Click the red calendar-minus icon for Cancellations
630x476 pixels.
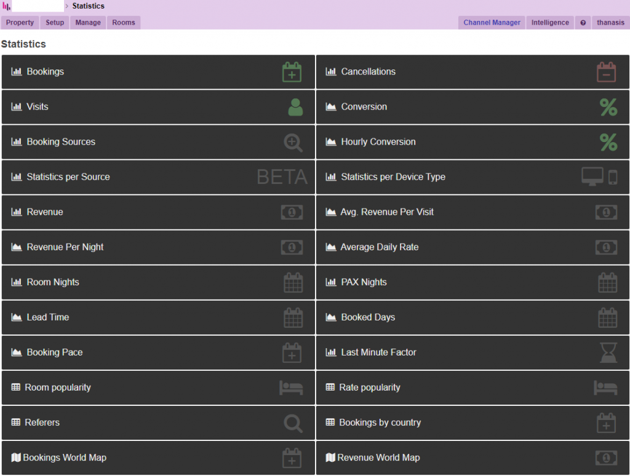tap(606, 72)
